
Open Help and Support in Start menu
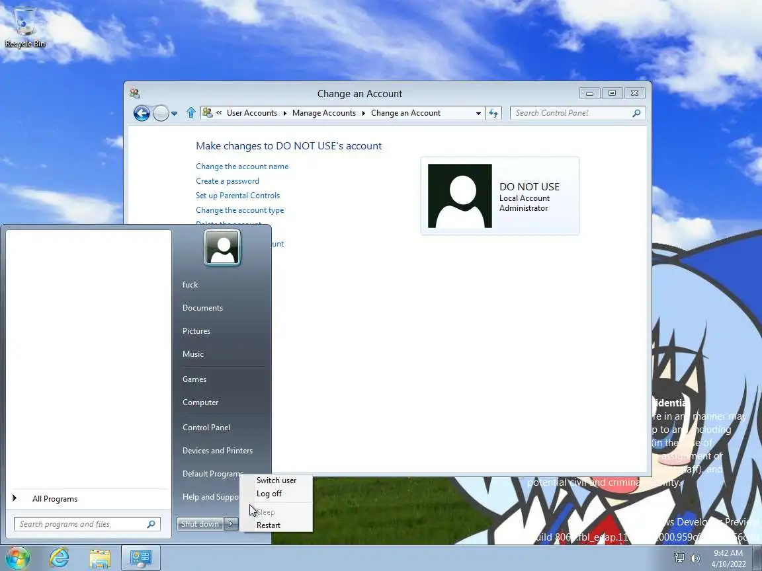click(210, 497)
